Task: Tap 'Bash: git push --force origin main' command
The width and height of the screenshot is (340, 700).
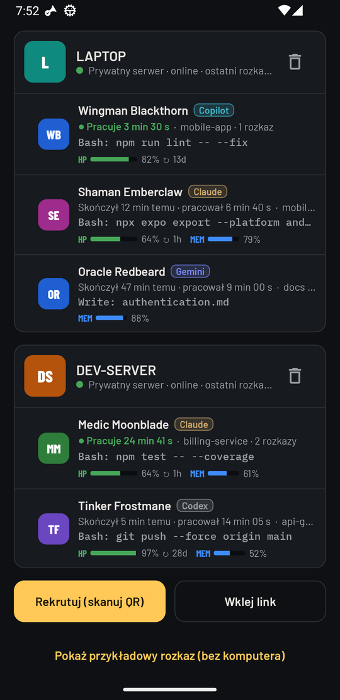Action: 185,537
